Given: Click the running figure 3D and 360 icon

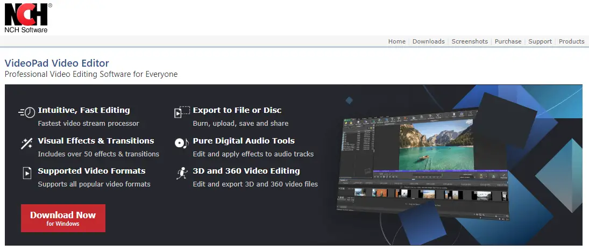Looking at the screenshot, I should coord(182,174).
